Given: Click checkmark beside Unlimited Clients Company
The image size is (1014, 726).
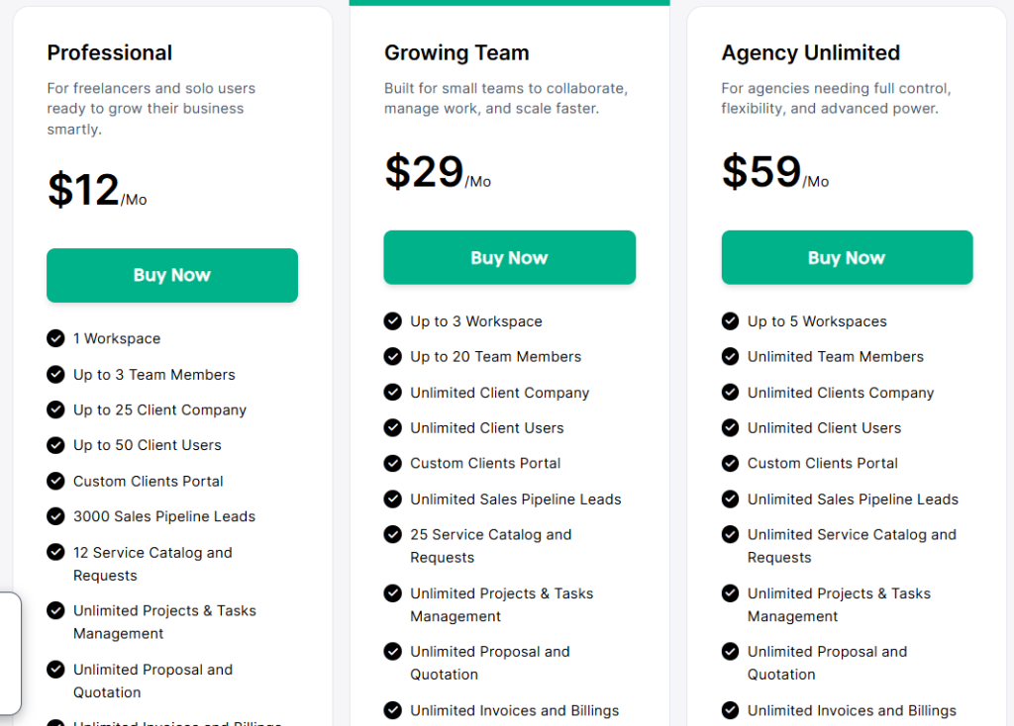Looking at the screenshot, I should (730, 392).
